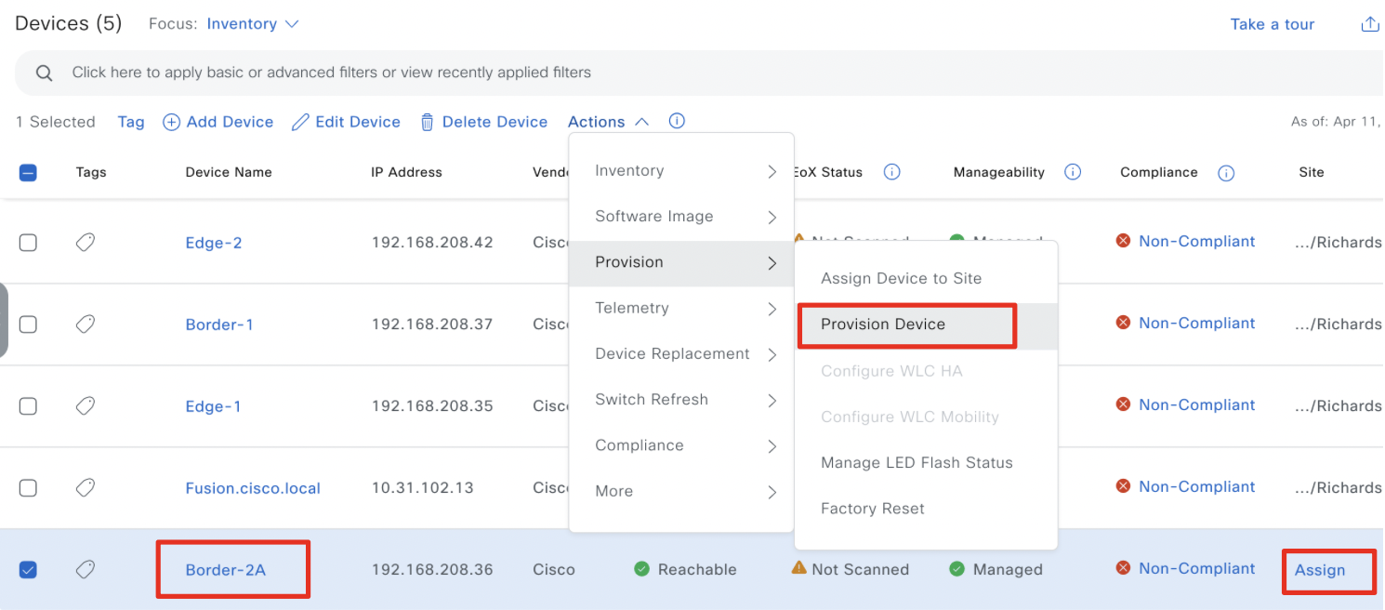The height and width of the screenshot is (610, 1385).
Task: Expand the Software Image submenu
Action: [653, 216]
